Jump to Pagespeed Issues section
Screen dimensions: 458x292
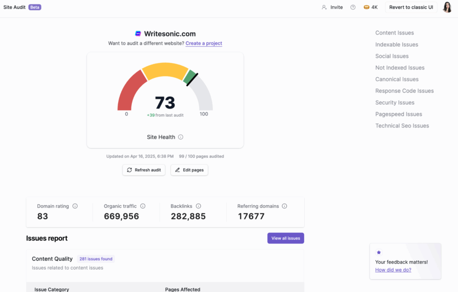(399, 114)
